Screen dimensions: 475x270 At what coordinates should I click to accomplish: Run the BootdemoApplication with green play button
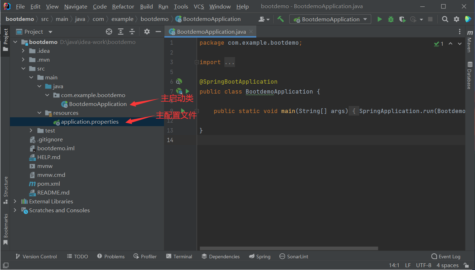tap(380, 19)
